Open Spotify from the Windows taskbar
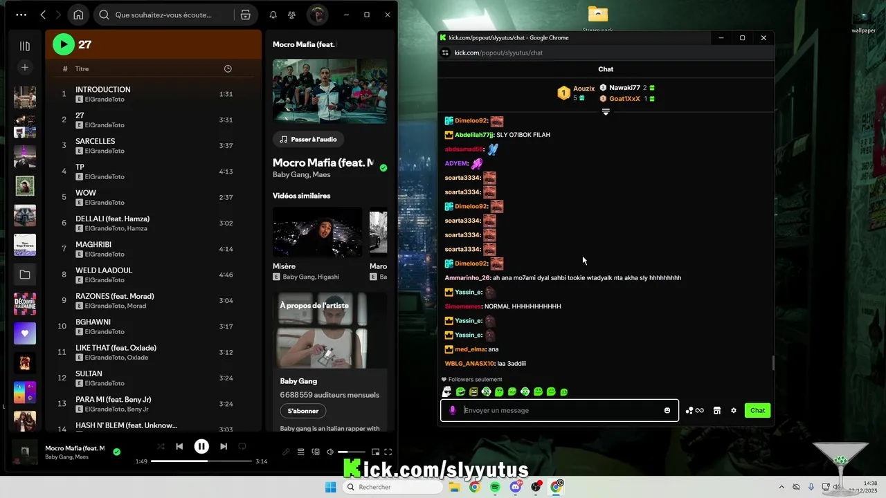886x498 pixels. pos(495,487)
